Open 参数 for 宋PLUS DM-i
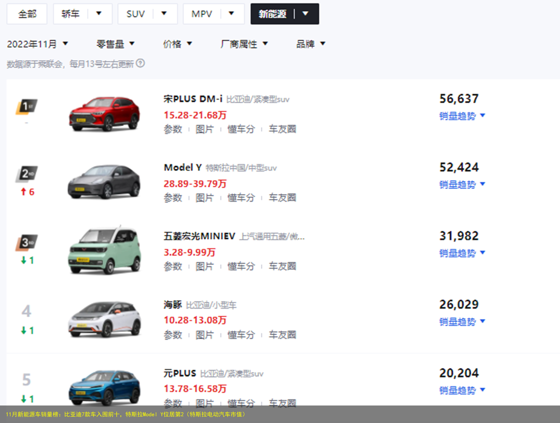The width and height of the screenshot is (560, 423). 173,129
